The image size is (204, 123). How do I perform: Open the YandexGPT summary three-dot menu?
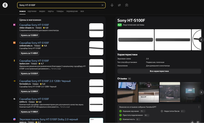198,107
